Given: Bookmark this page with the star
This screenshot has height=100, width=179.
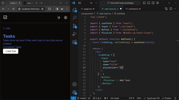Looking at the screenshot, I should click(x=43, y=9).
